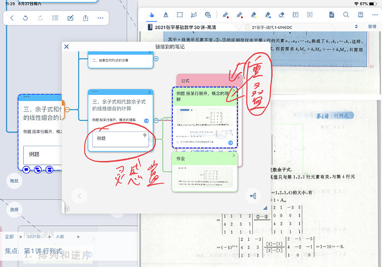The width and height of the screenshot is (382, 267).
Task: Tap the plus icon below the popup corner
Action: 67,209
